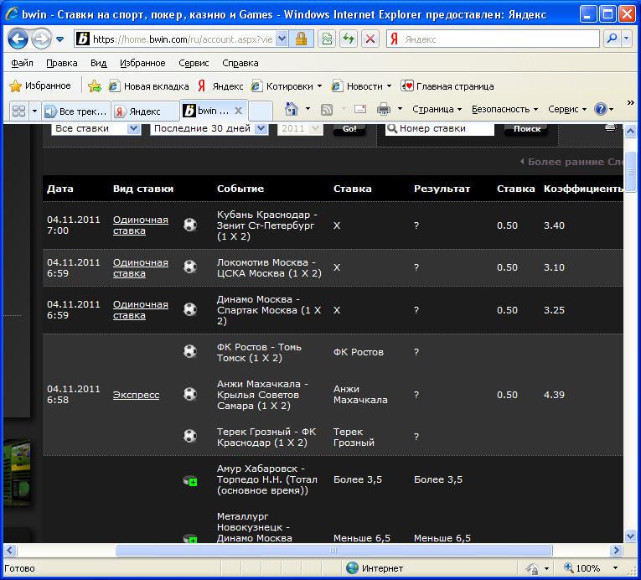Open the Все ставки filter dropdown
Screen dimensions: 641x580
coord(96,128)
